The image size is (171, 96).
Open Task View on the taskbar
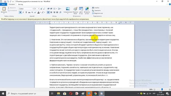[x=52, y=94]
